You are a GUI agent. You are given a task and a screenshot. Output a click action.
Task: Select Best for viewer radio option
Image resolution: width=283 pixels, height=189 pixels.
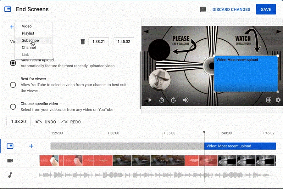(13, 85)
